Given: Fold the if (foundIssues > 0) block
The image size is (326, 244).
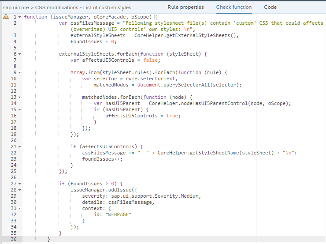Looking at the screenshot, I should tap(20, 184).
